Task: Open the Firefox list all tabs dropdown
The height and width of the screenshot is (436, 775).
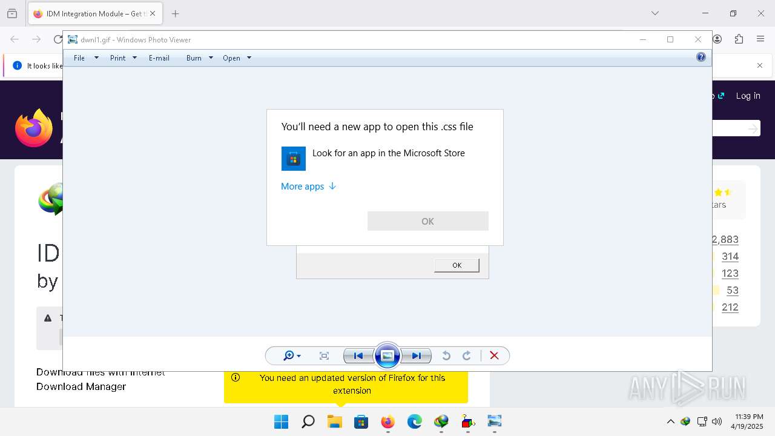Action: pos(655,13)
